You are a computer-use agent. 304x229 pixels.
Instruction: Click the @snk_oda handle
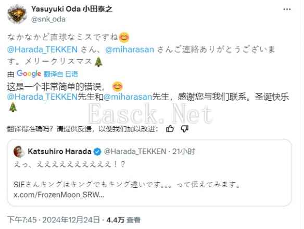point(48,19)
